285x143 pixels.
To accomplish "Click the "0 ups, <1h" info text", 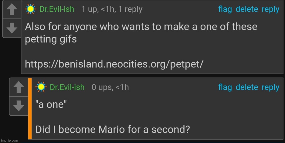I will (110, 87).
